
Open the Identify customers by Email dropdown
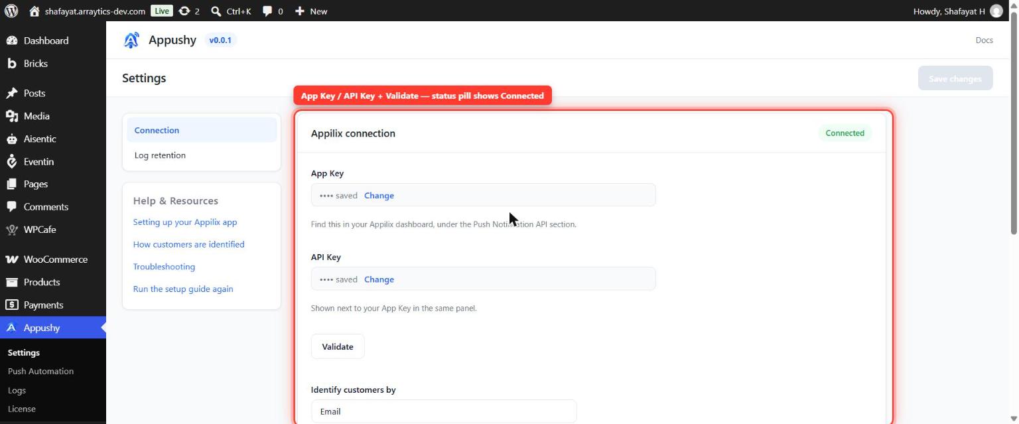444,411
